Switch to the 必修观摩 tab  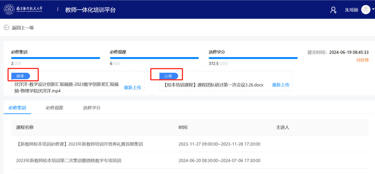pyautogui.click(x=54, y=108)
